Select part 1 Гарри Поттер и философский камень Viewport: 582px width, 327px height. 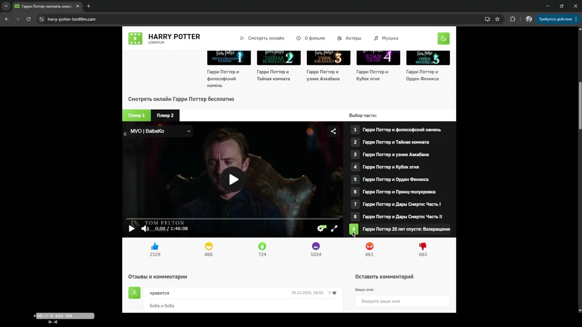pos(400,129)
